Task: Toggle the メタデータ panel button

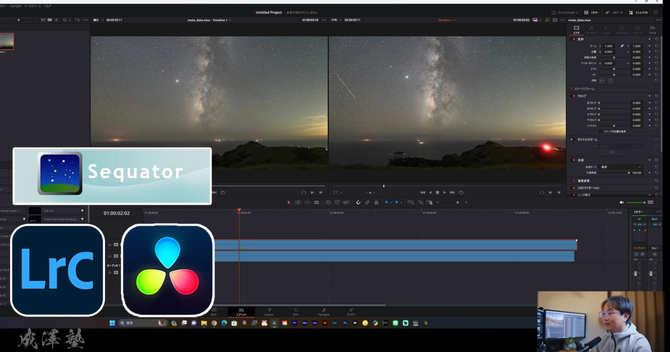Action: click(614, 12)
